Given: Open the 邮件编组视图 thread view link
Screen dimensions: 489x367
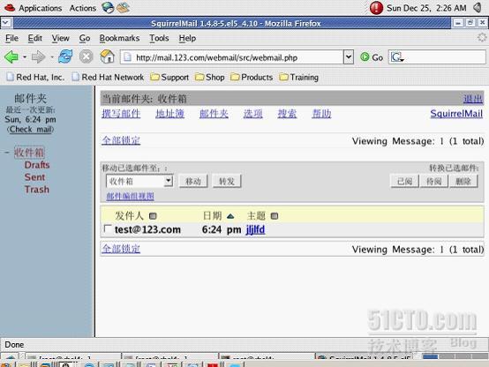Looking at the screenshot, I should (130, 196).
